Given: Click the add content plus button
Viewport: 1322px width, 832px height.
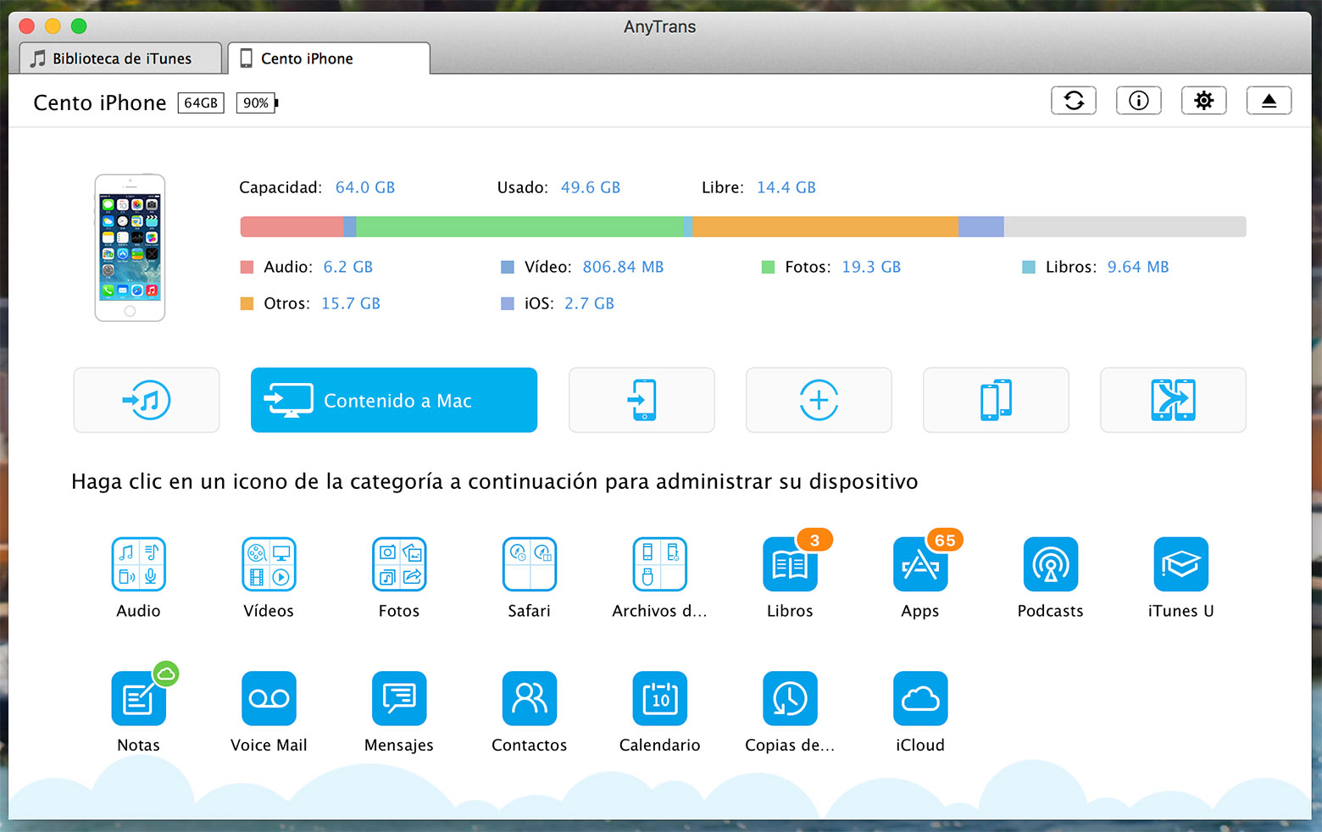Looking at the screenshot, I should (819, 400).
